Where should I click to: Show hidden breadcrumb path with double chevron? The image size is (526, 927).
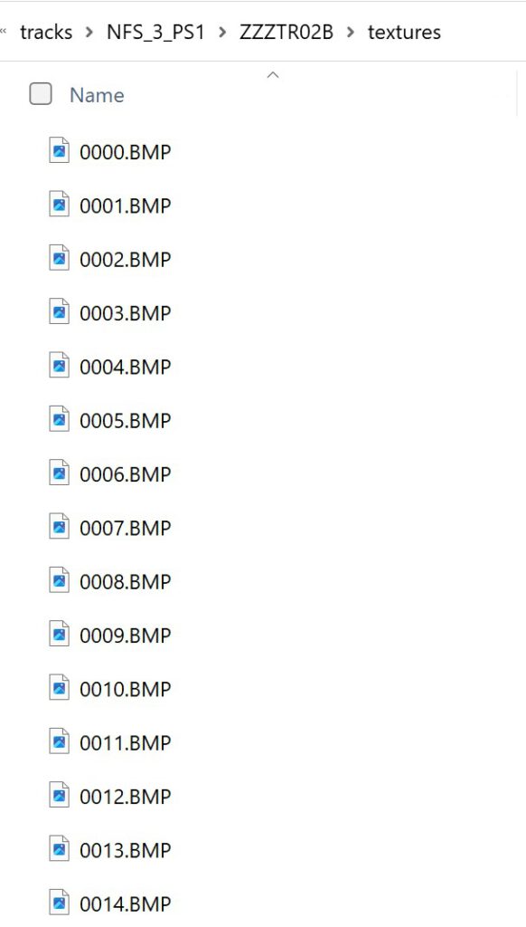pos(4,32)
